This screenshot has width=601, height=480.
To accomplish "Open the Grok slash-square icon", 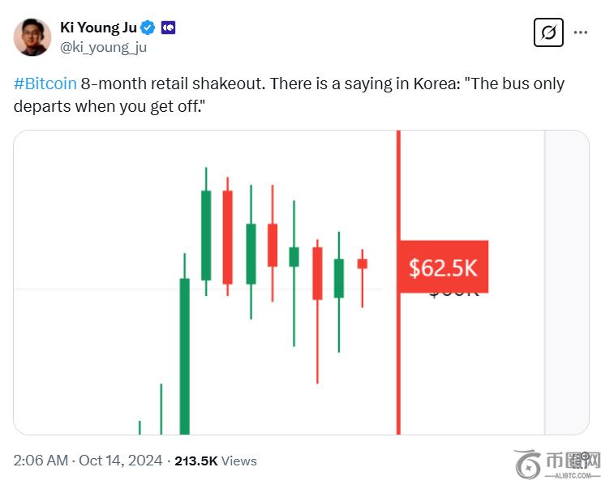I will click(x=548, y=32).
